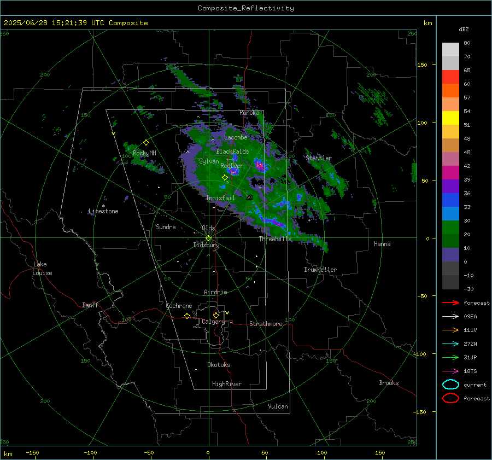This screenshot has width=492, height=460.
Task: Click the Calgary city label
Action: (213, 322)
